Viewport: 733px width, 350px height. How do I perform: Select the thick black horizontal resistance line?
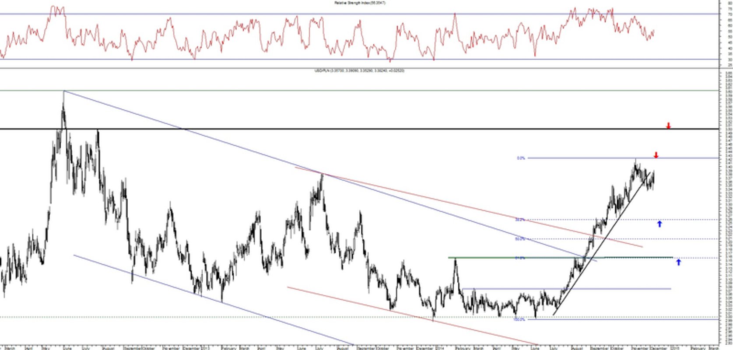tap(359, 129)
